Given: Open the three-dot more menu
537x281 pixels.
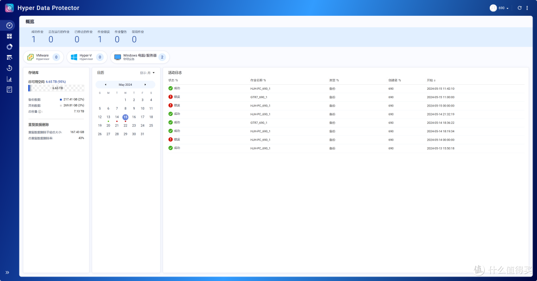Looking at the screenshot, I should (527, 8).
